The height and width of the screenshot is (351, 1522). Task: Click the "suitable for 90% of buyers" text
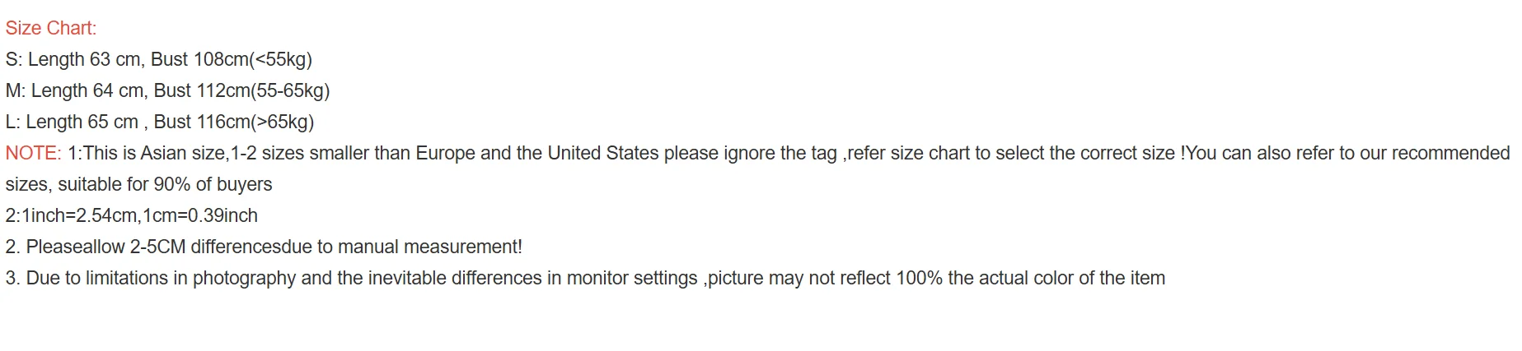point(165,184)
